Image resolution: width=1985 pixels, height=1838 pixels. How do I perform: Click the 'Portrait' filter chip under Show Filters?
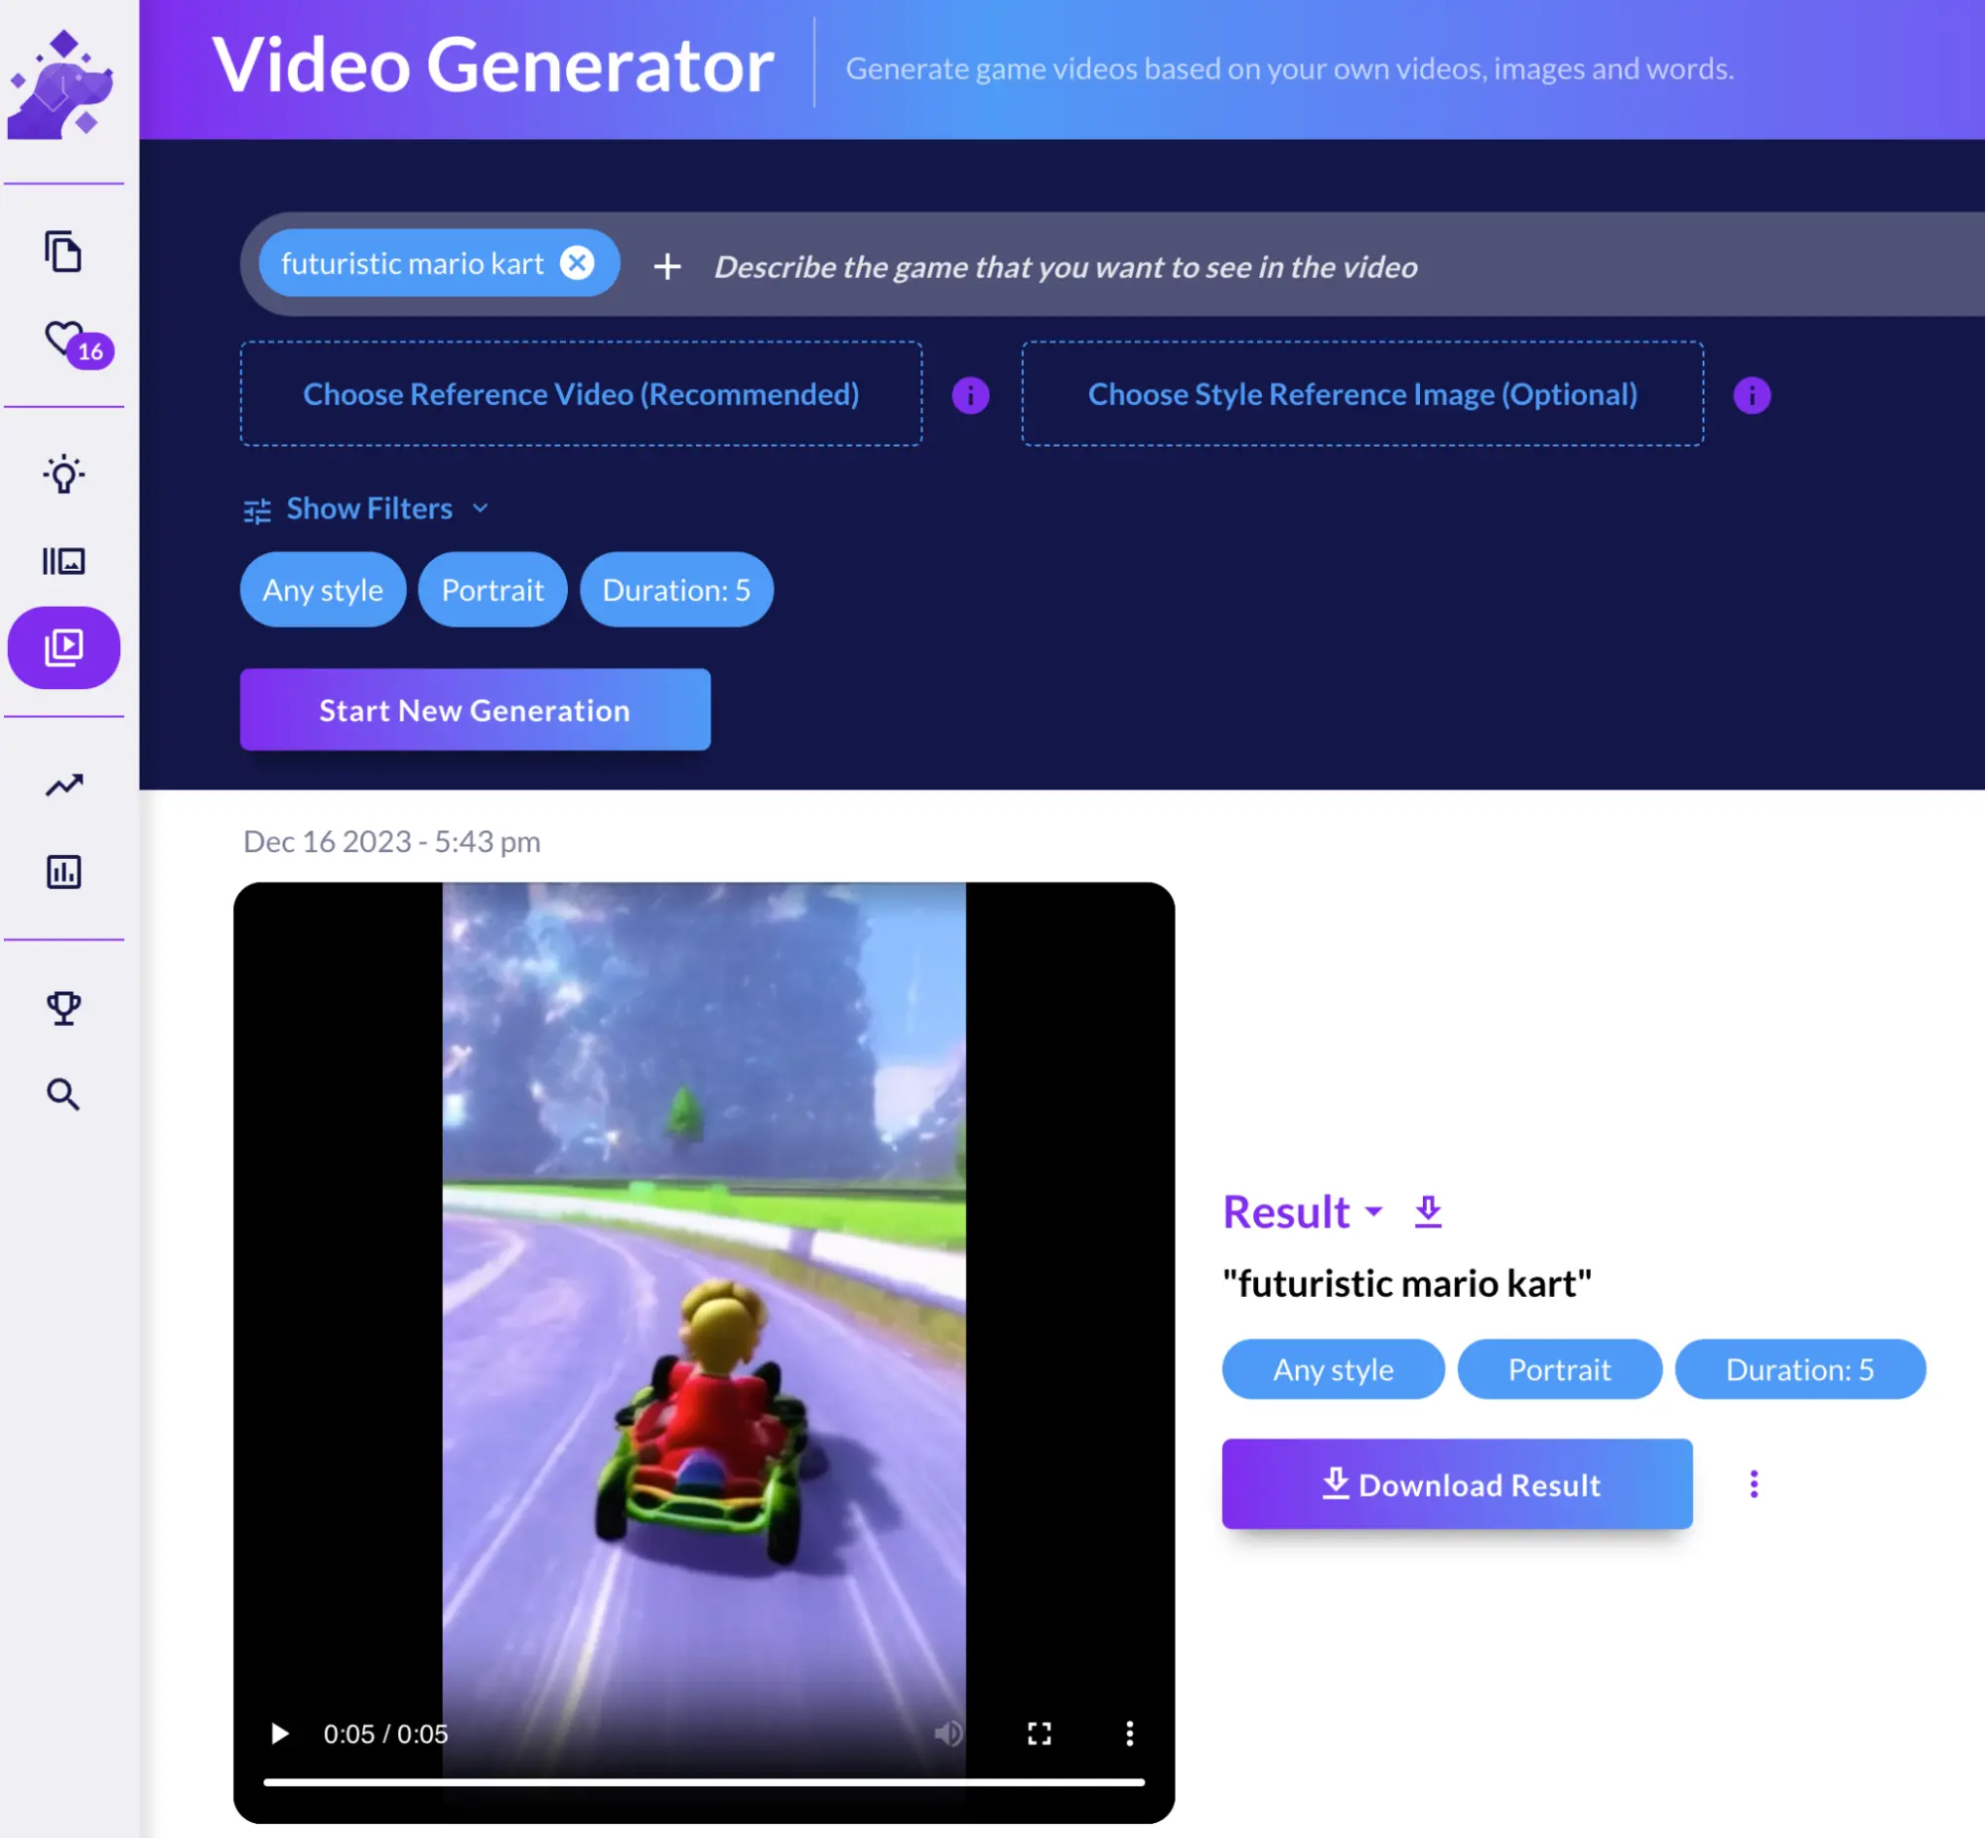point(493,590)
